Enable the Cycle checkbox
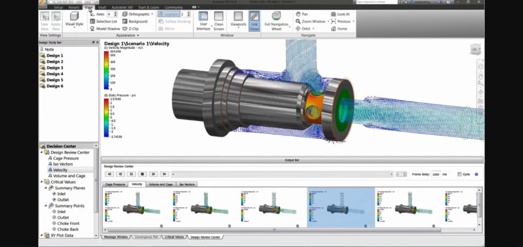 point(460,174)
